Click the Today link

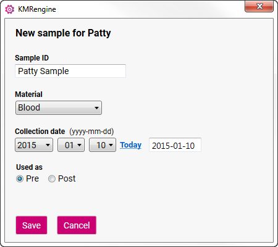(x=130, y=145)
